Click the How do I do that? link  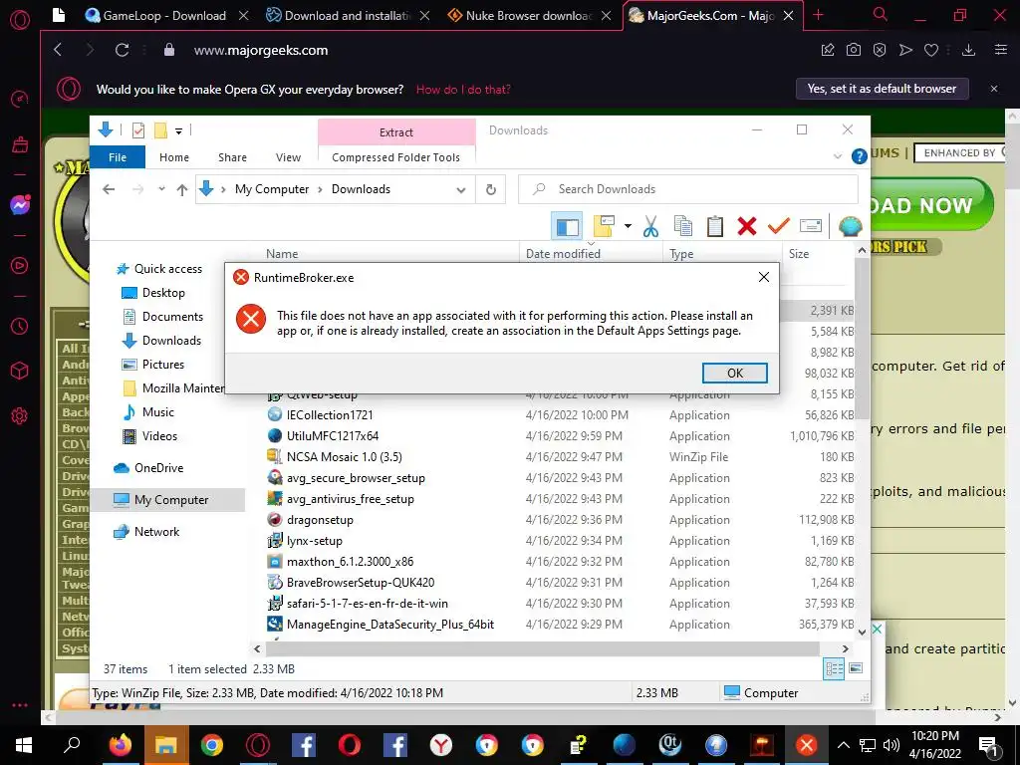coord(463,89)
